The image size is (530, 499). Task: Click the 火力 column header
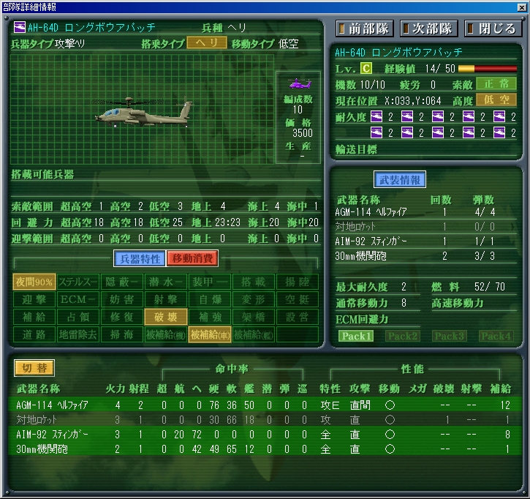click(116, 389)
